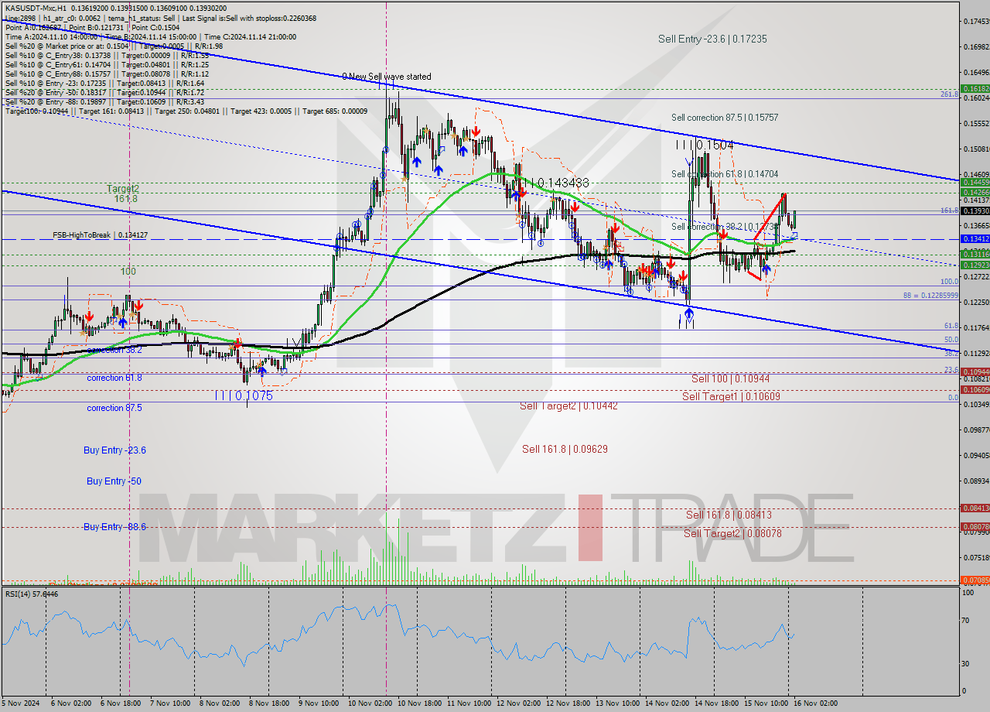Click the RSI(14) 57.6446 indicator label
Screen dimensions: 990x712
[32, 594]
